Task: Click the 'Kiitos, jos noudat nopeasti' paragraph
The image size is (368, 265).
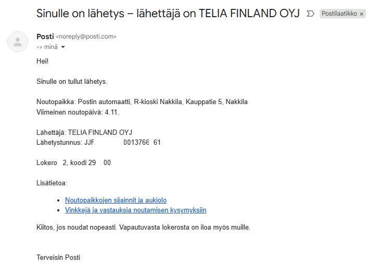Action: pos(143,227)
